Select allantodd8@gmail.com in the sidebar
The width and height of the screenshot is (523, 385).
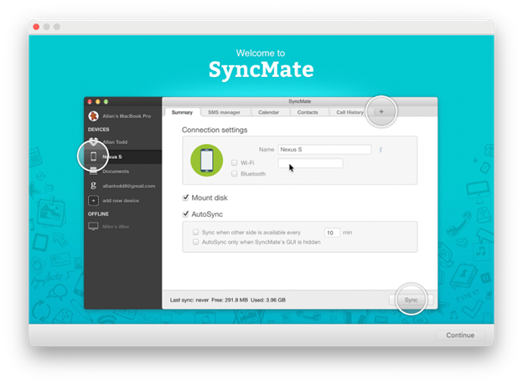pyautogui.click(x=129, y=186)
